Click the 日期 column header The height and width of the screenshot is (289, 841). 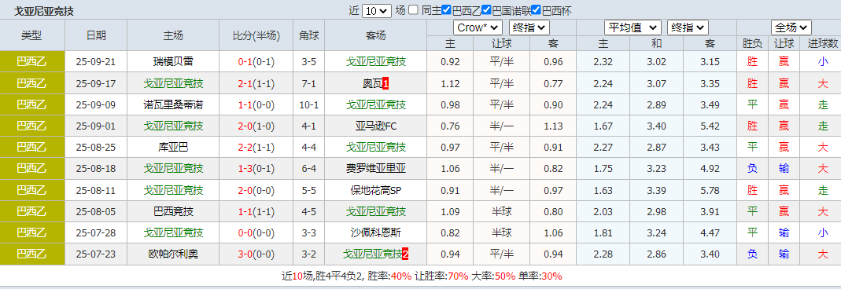click(x=96, y=35)
